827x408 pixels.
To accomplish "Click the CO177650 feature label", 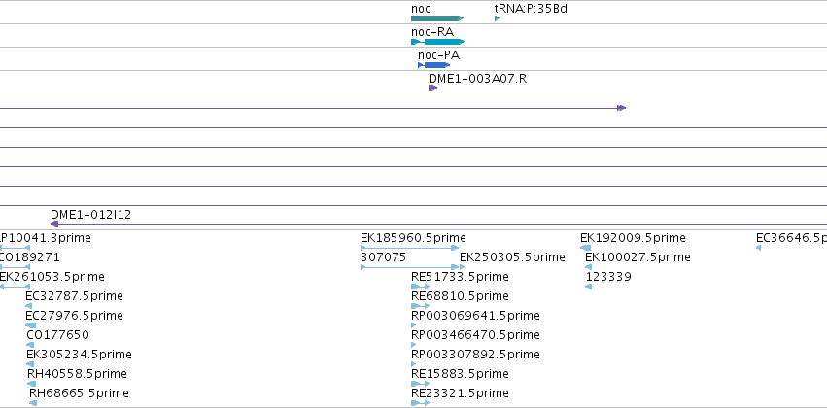I will 57,335.
